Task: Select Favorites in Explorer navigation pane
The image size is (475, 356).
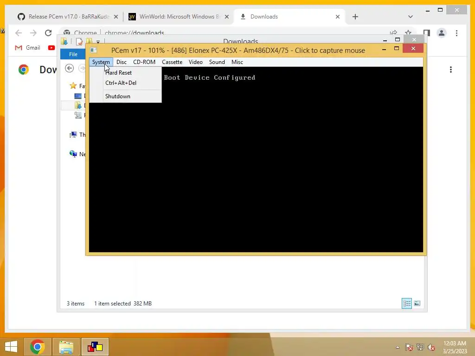Action: 77,86
